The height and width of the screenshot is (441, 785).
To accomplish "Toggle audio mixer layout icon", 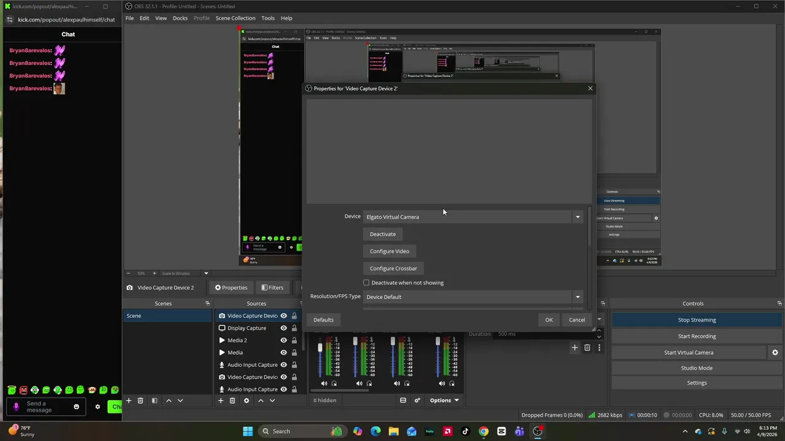I will click(403, 401).
